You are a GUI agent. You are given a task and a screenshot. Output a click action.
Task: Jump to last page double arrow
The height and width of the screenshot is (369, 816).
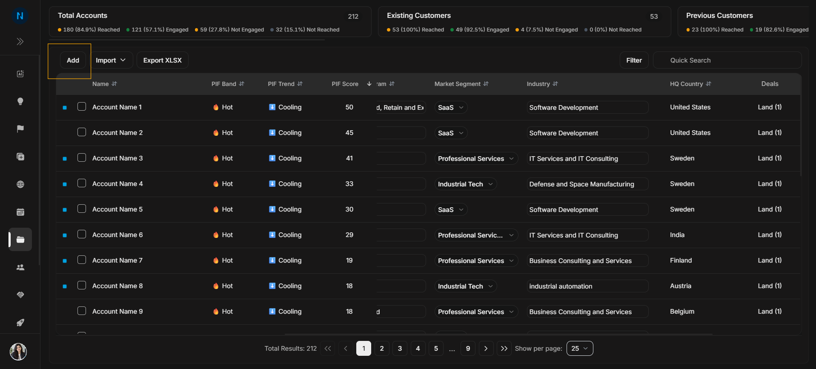coord(504,348)
